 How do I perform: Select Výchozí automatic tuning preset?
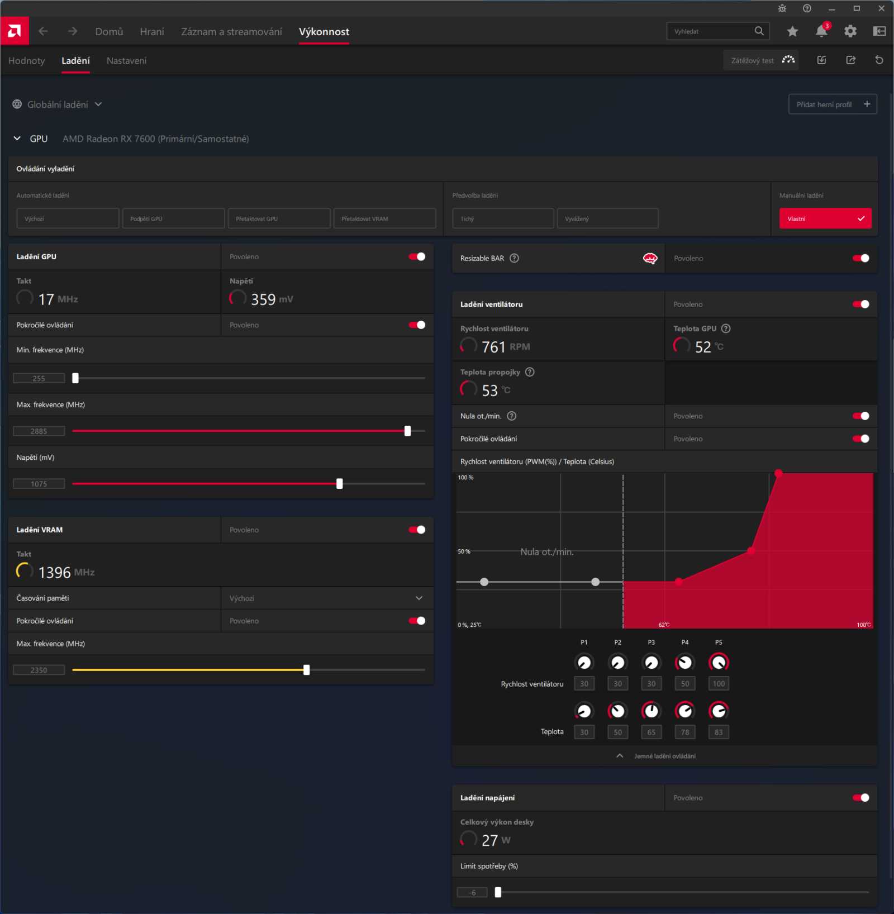(68, 218)
